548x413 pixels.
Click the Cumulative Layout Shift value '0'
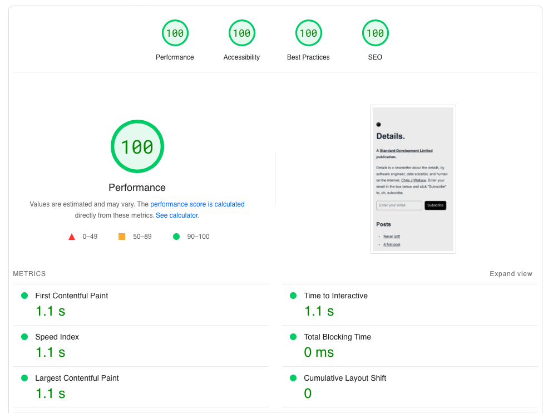click(x=308, y=394)
